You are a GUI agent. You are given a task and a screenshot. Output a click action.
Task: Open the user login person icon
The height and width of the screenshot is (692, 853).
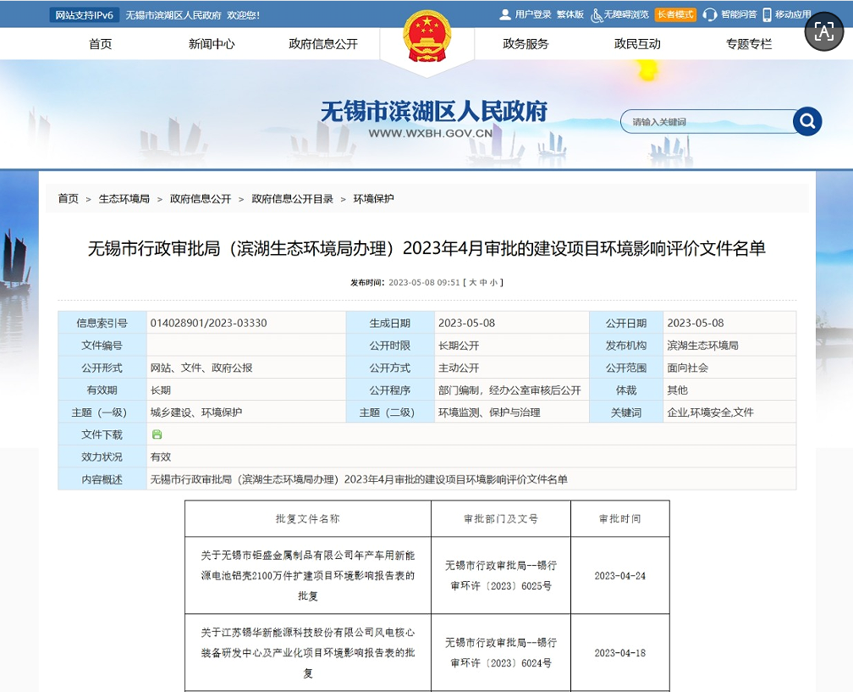coord(505,14)
